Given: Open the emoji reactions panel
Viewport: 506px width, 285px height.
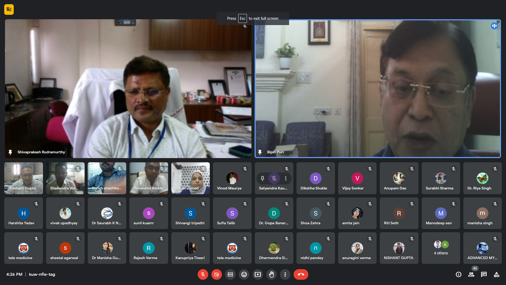Looking at the screenshot, I should tap(244, 274).
